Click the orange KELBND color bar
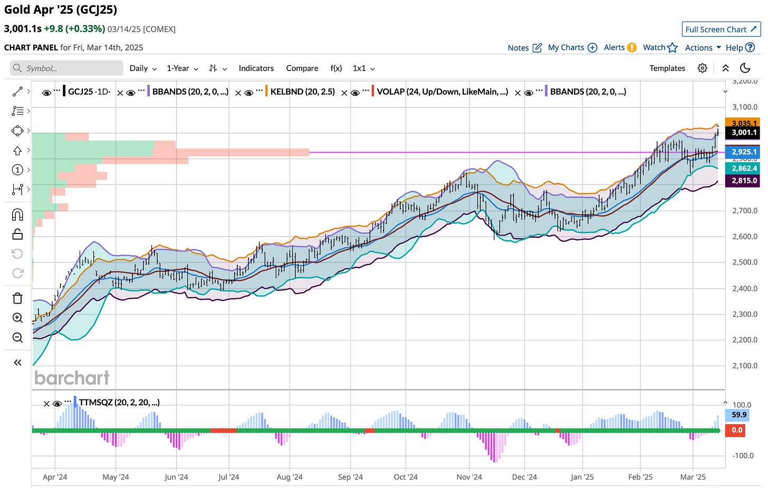 pos(266,91)
